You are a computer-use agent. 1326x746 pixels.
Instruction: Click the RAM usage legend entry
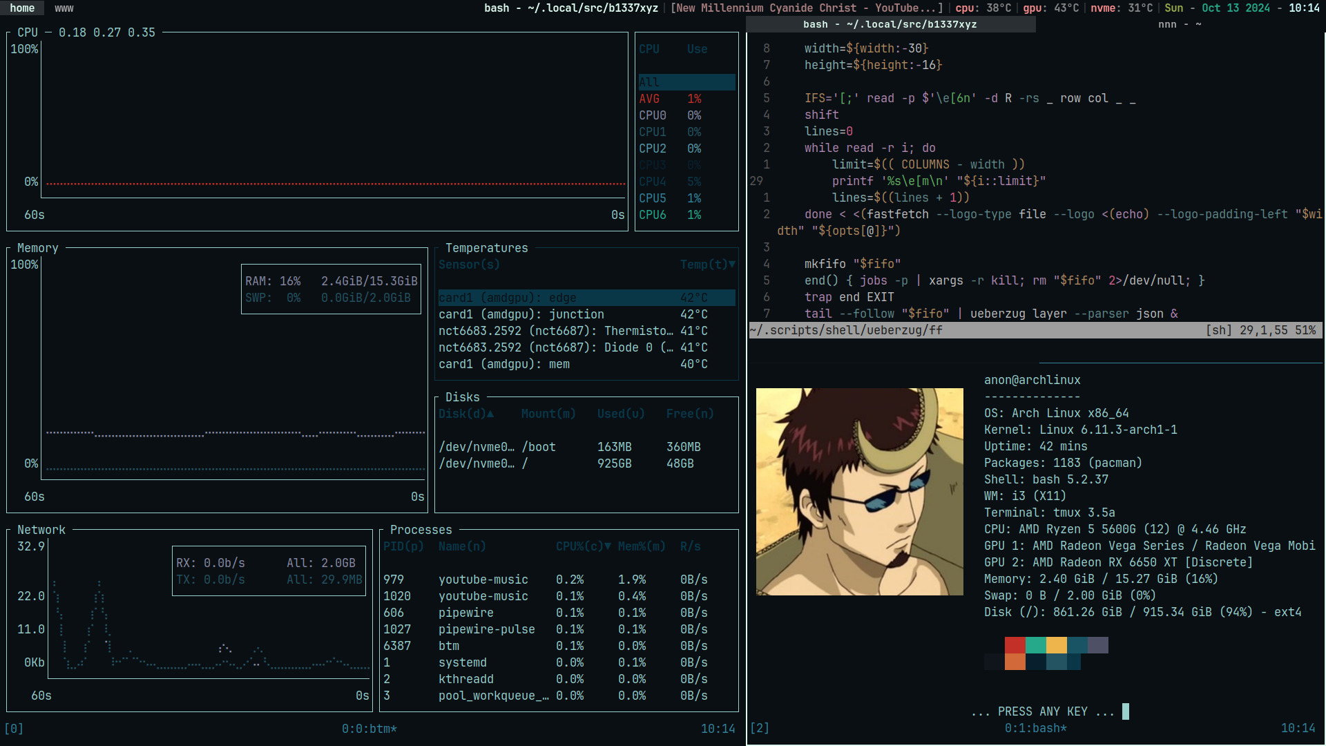point(331,281)
